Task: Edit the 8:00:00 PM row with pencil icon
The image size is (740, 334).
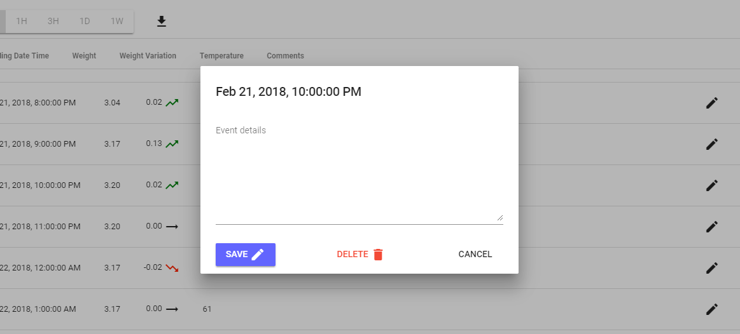Action: (711, 103)
